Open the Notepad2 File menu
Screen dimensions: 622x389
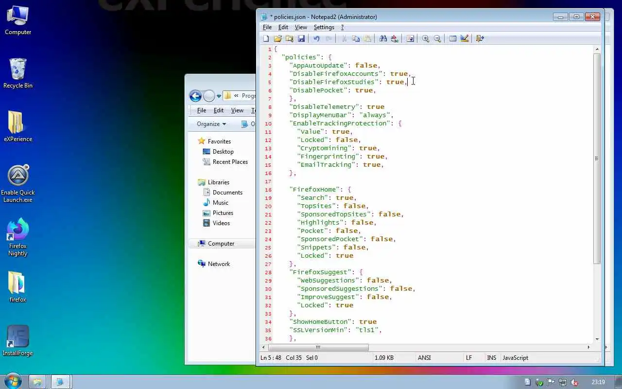click(267, 27)
